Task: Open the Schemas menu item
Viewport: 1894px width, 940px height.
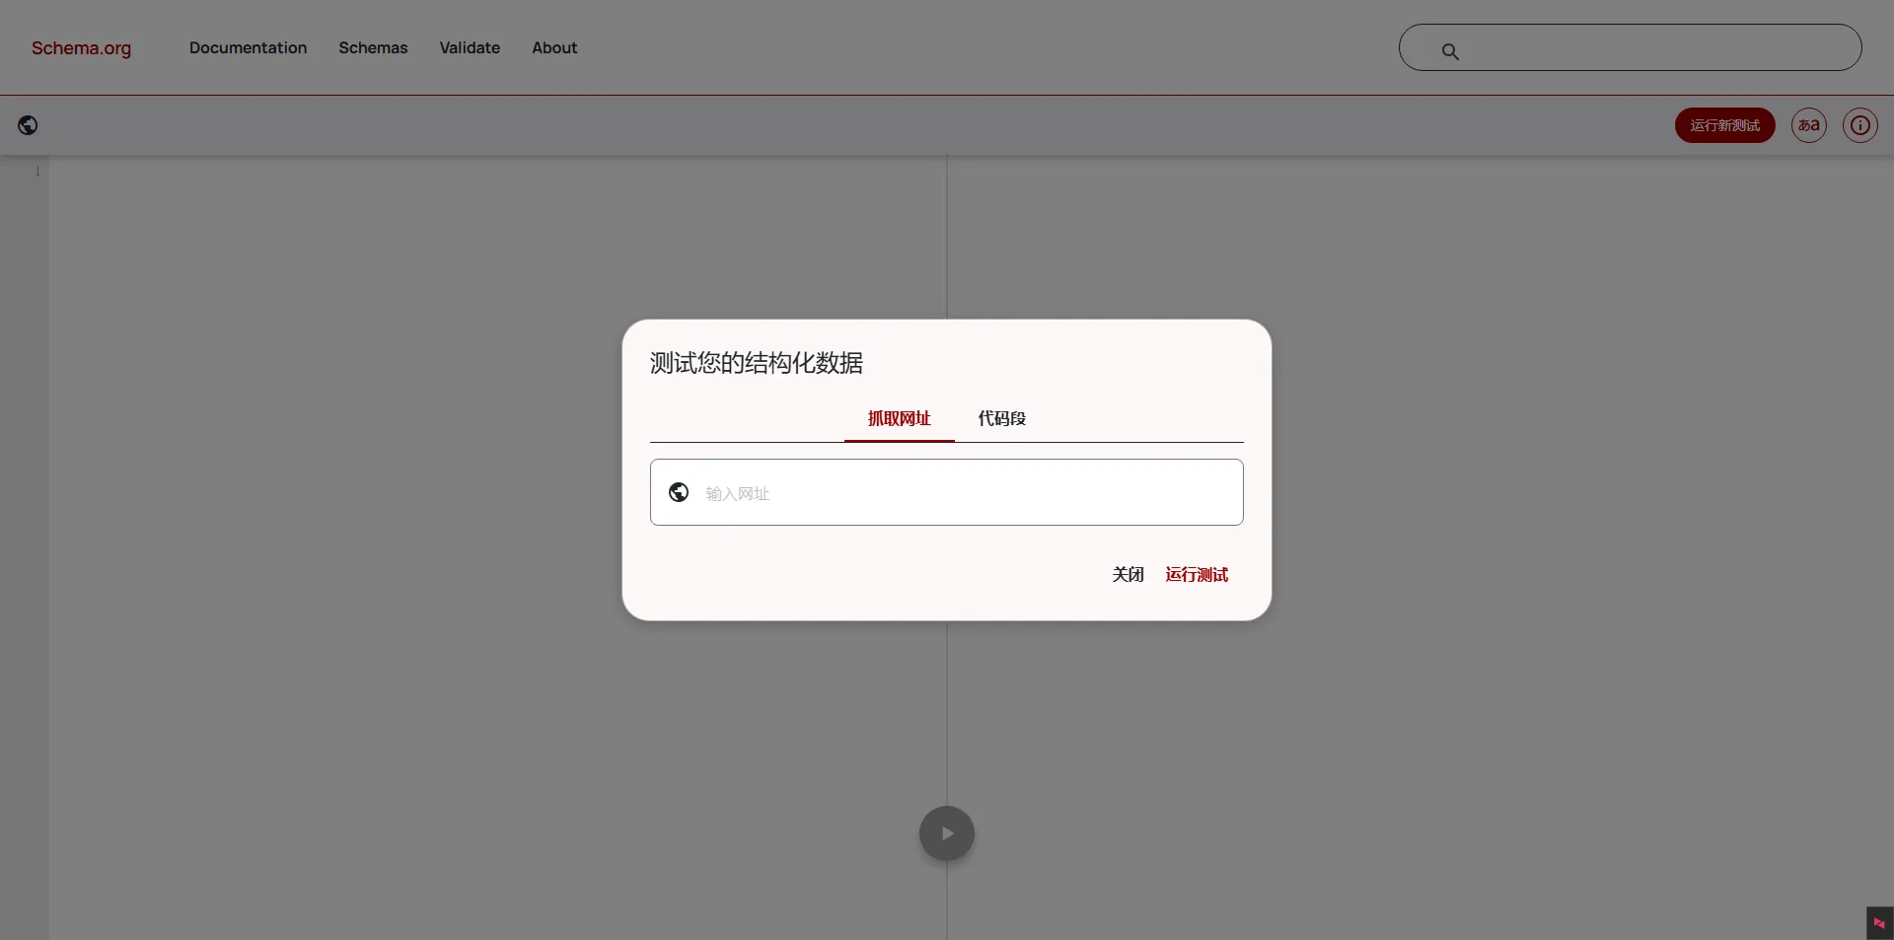Action: (x=373, y=47)
